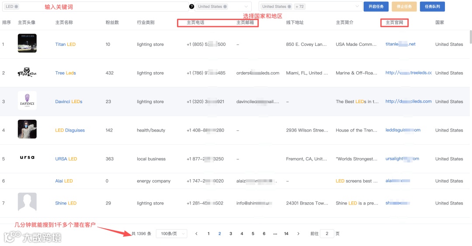Click the 停止任务 button
Image resolution: width=472 pixels, height=246 pixels.
(404, 6)
